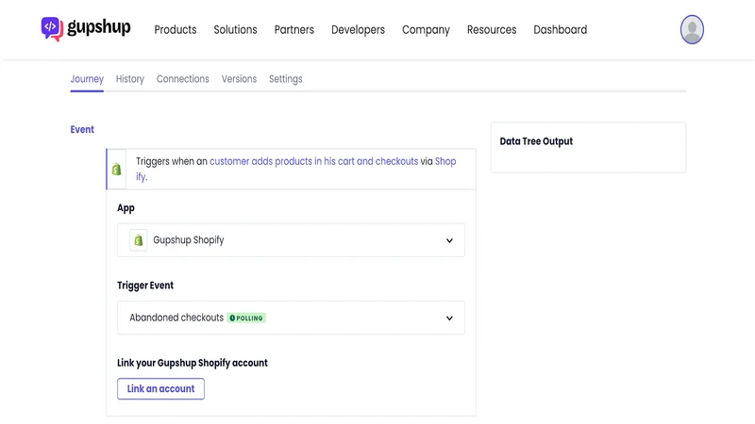Open the Company menu
This screenshot has height=424, width=755.
[427, 30]
